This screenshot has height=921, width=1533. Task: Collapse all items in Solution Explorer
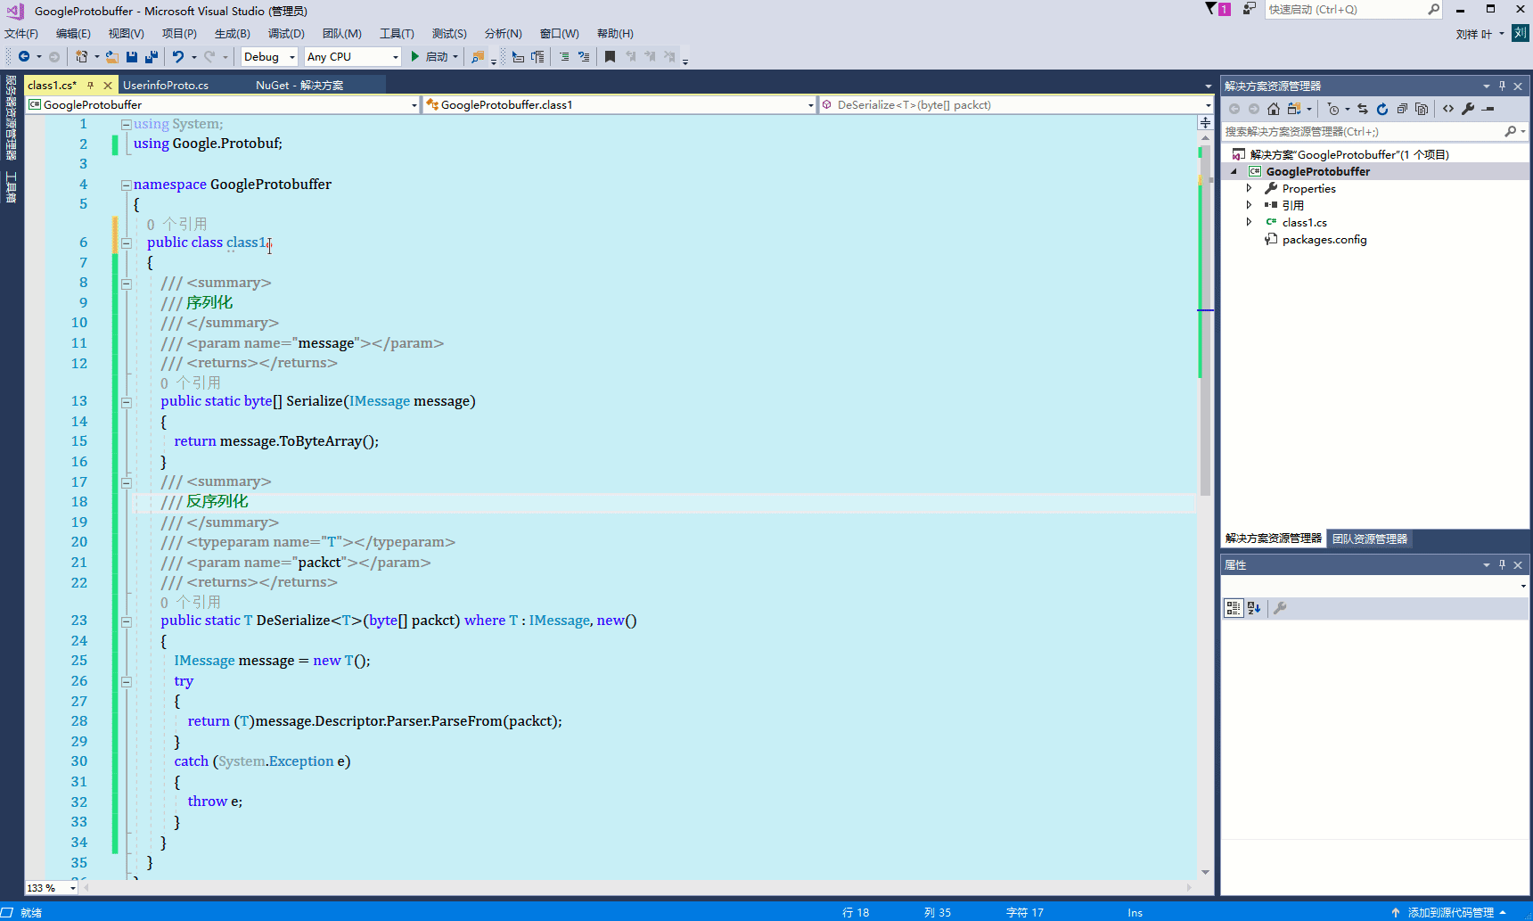pyautogui.click(x=1402, y=109)
